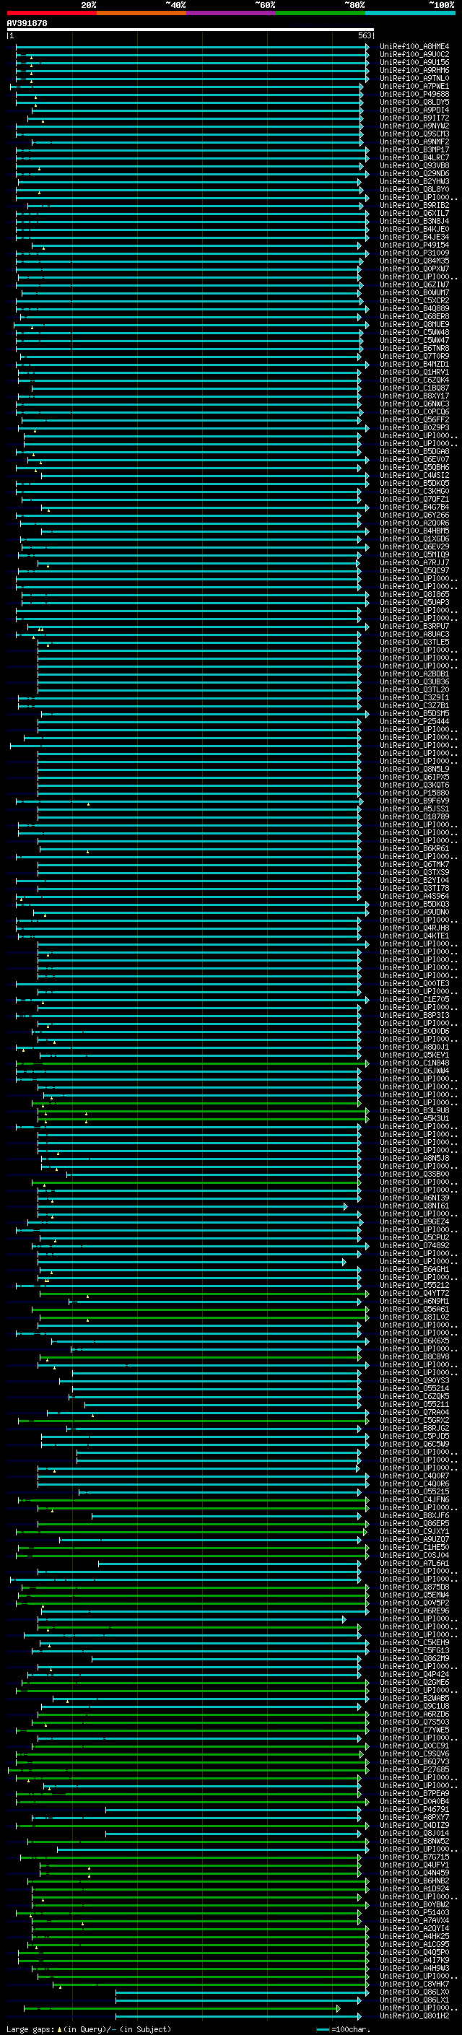Open UniRef100_Q1HRV1 entry
The width and height of the screenshot is (462, 2035).
[x=414, y=372]
